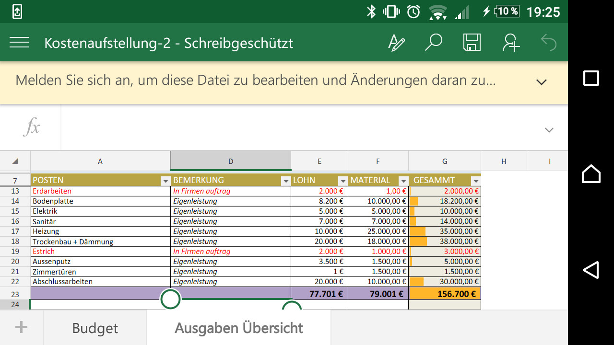Tap the save floppy disk icon
The width and height of the screenshot is (614, 345).
(472, 43)
